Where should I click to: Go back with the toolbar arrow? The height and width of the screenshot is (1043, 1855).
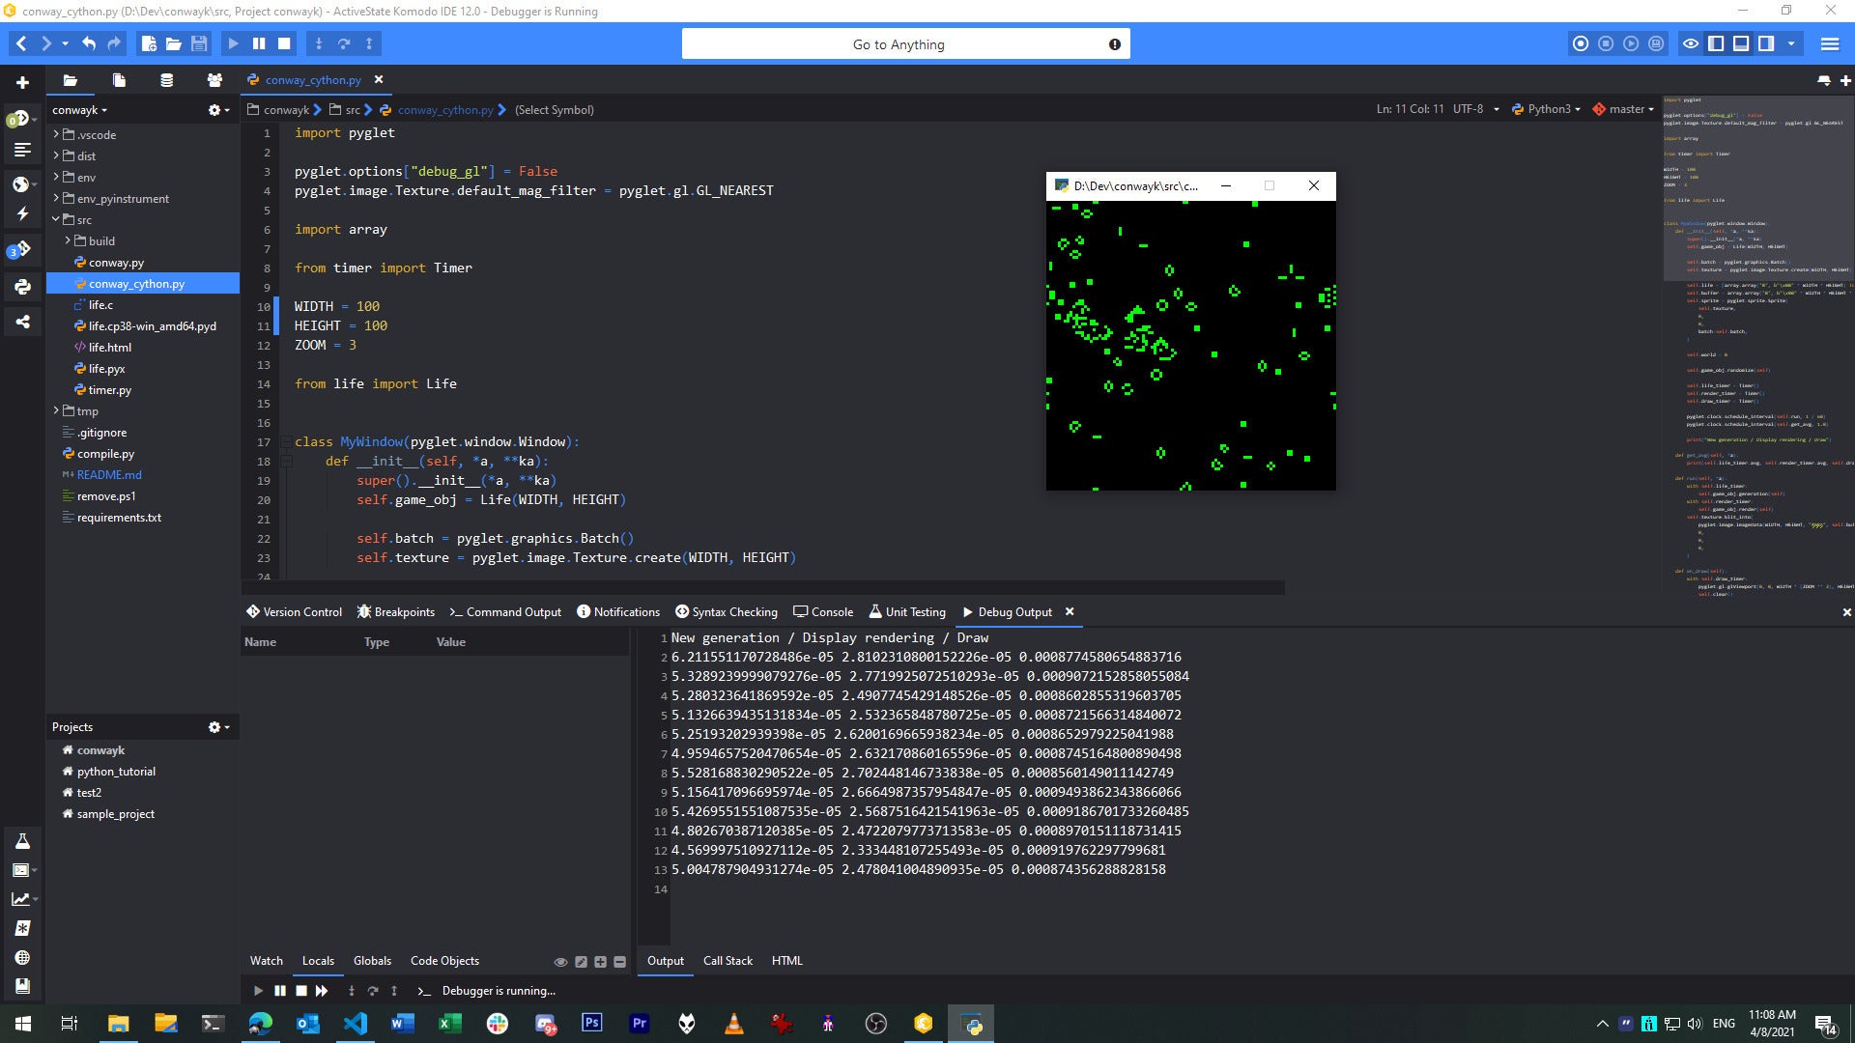(21, 43)
